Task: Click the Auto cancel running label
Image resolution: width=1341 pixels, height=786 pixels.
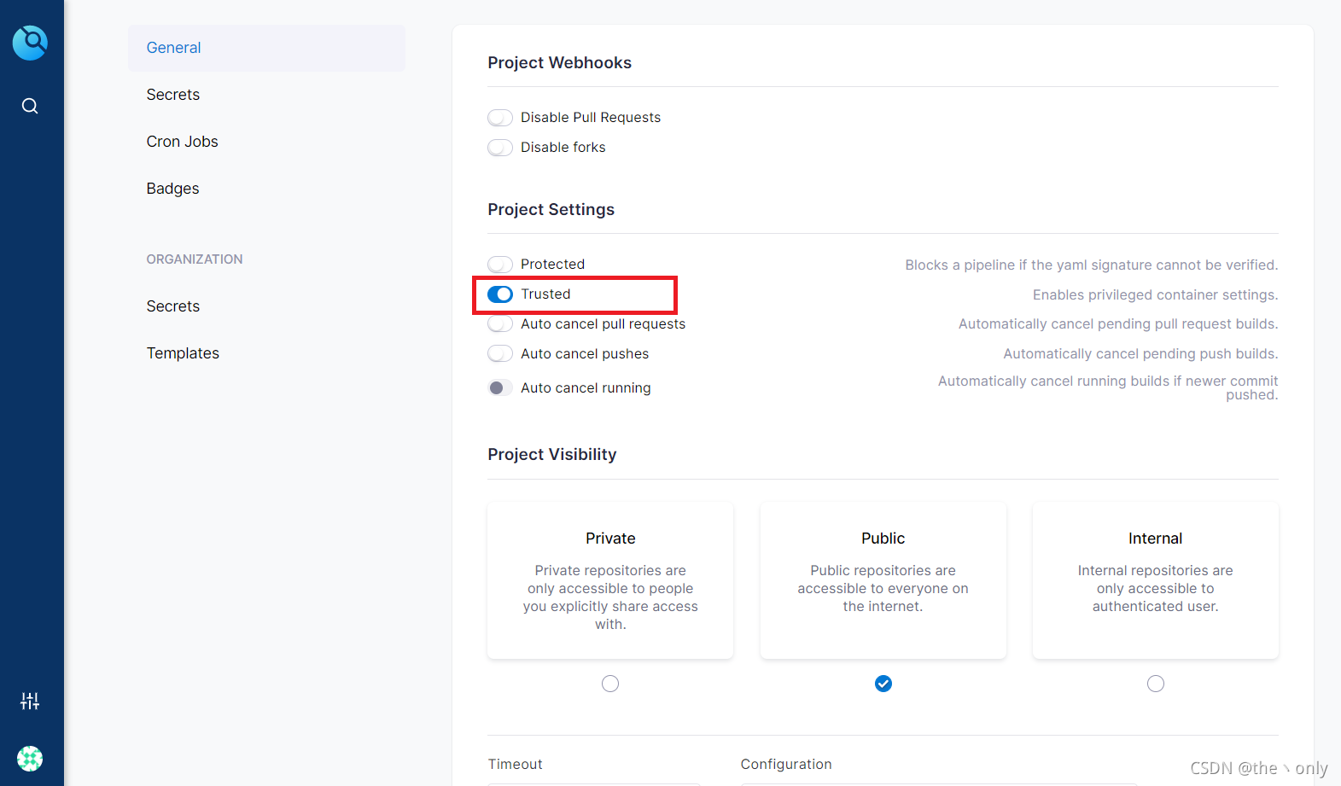Action: (586, 388)
